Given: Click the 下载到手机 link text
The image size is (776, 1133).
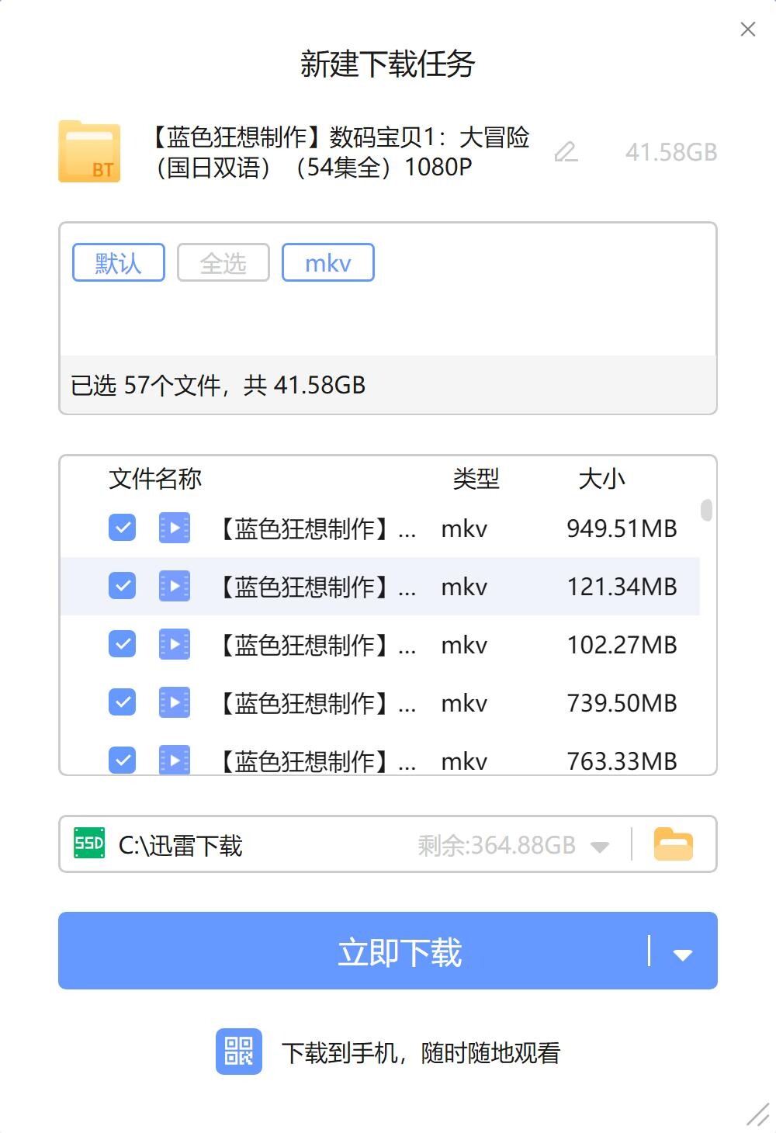Looking at the screenshot, I should coord(420,1053).
